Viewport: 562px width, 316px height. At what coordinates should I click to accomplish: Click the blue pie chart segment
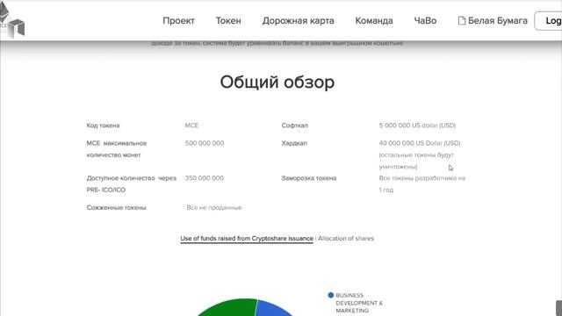tap(272, 309)
